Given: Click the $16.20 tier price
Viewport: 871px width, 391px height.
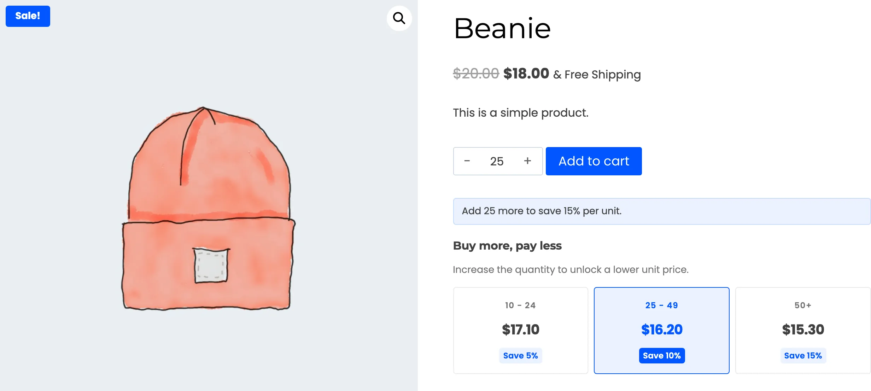Looking at the screenshot, I should tap(662, 329).
